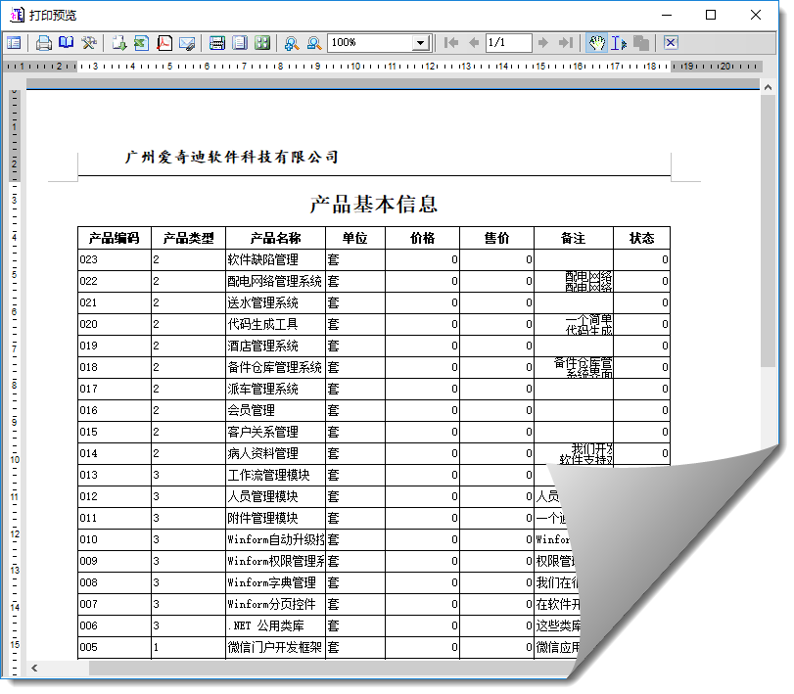
Task: Close preview with the toolbar X icon
Action: click(x=671, y=43)
